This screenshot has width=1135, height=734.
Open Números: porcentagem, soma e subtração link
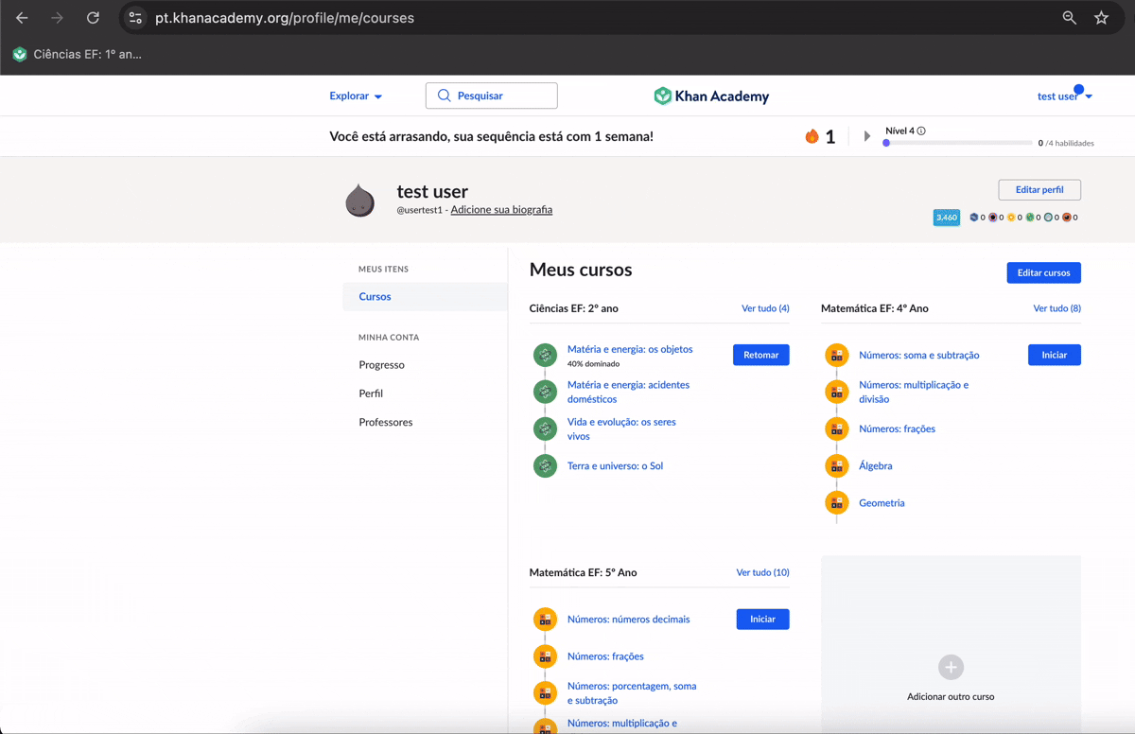point(632,692)
